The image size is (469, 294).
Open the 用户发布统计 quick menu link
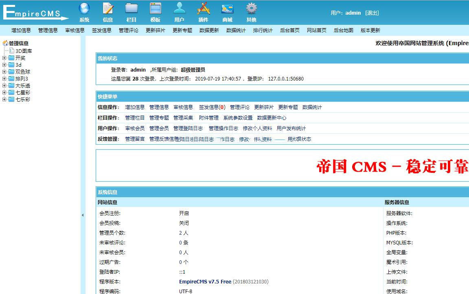point(291,128)
